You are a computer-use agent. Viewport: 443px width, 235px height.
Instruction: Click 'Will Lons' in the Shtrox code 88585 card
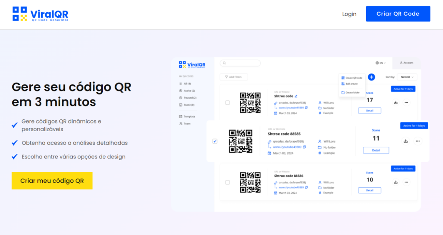click(x=329, y=142)
